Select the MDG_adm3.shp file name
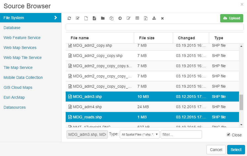 (87, 97)
